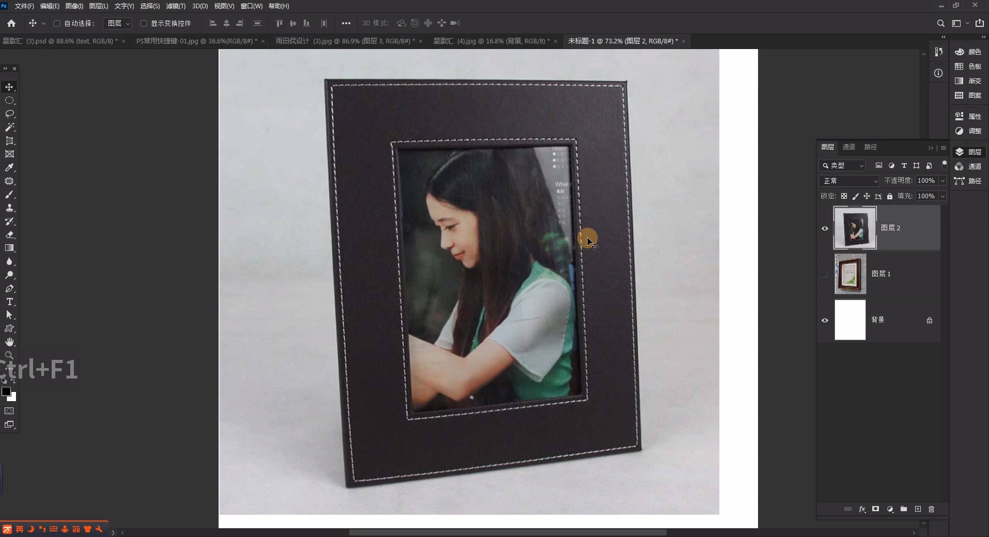This screenshot has height=537, width=989.
Task: Open the 路径 panel from the right edge
Action: (x=976, y=181)
